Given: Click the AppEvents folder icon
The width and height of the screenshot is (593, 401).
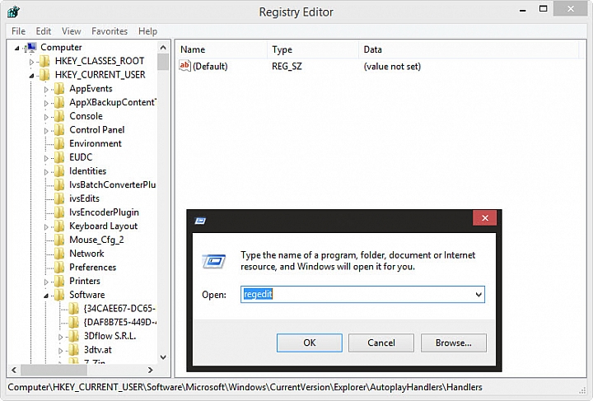Looking at the screenshot, I should [59, 88].
